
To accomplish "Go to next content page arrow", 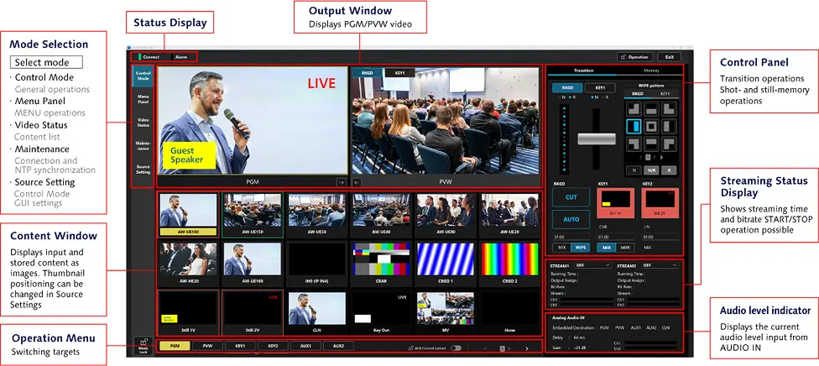I will pyautogui.click(x=526, y=348).
